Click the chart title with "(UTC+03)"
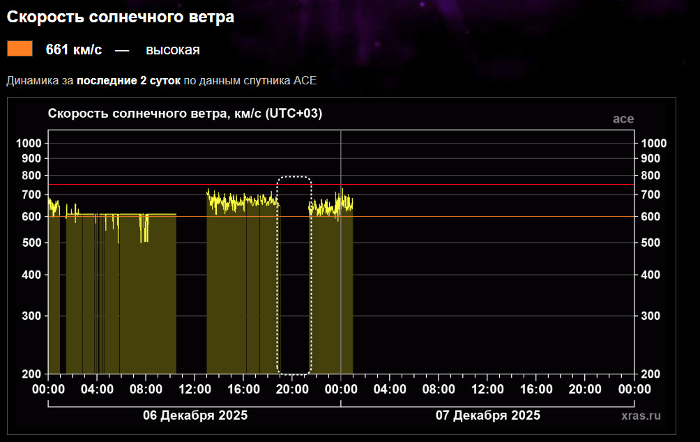Screen dimensions: 700x442 pos(185,114)
